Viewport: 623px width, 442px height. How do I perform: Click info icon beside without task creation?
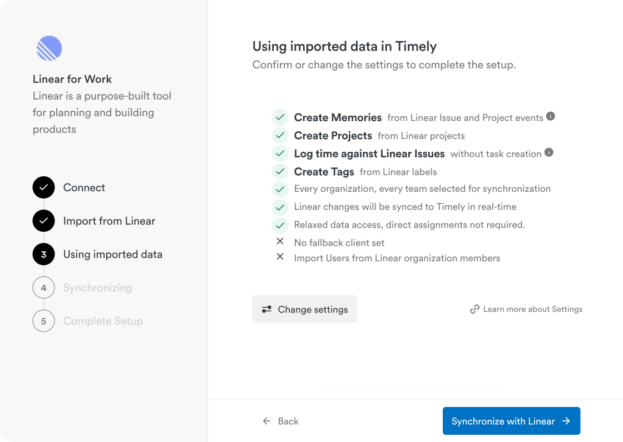click(548, 152)
